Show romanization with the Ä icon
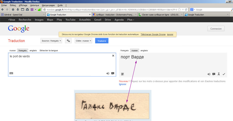This screenshot has height=121, width=233. coord(219,74)
